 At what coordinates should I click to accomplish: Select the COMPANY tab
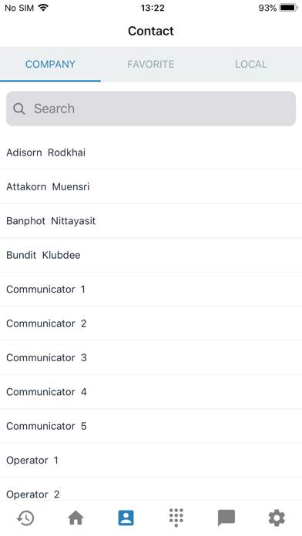point(50,64)
